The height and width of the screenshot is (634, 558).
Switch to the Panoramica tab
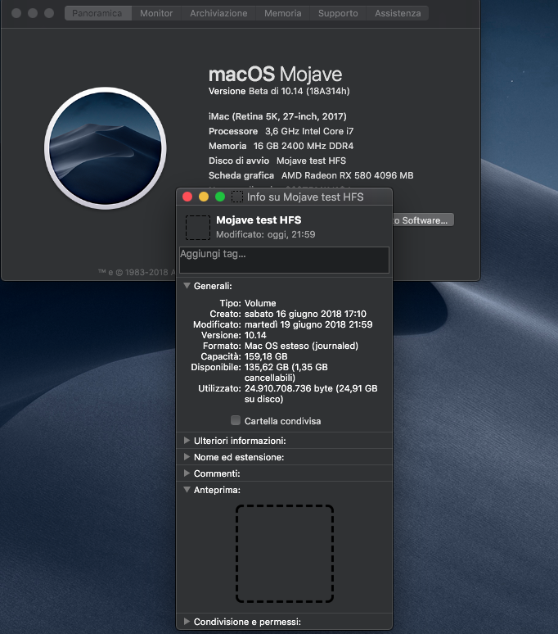click(x=97, y=13)
